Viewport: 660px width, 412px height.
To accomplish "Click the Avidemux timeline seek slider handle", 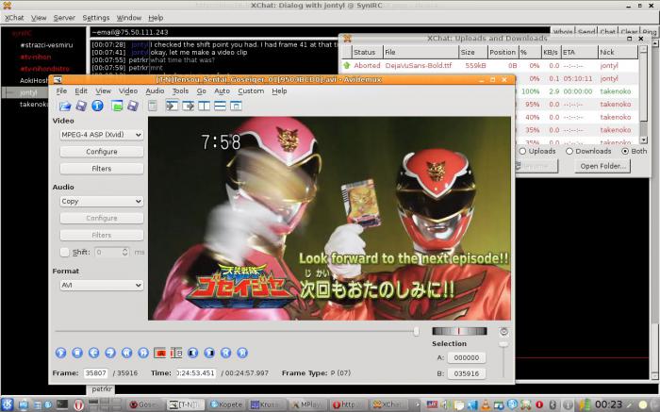I will [417, 332].
